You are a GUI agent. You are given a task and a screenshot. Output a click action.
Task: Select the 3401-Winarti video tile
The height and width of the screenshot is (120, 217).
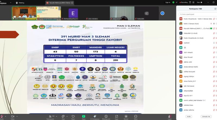tap(122, 13)
